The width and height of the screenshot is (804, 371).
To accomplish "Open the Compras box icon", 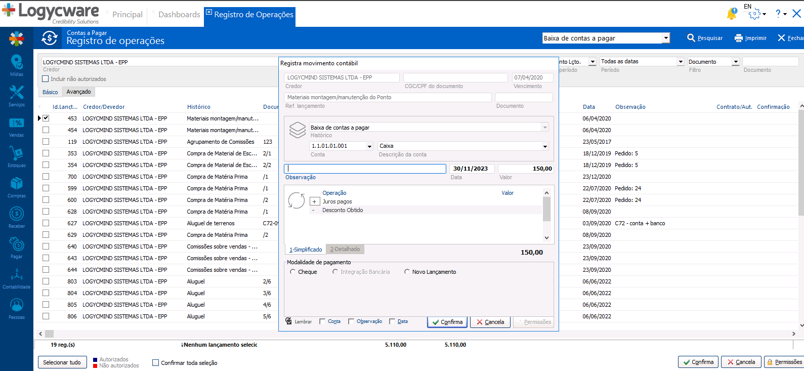I will pyautogui.click(x=16, y=184).
